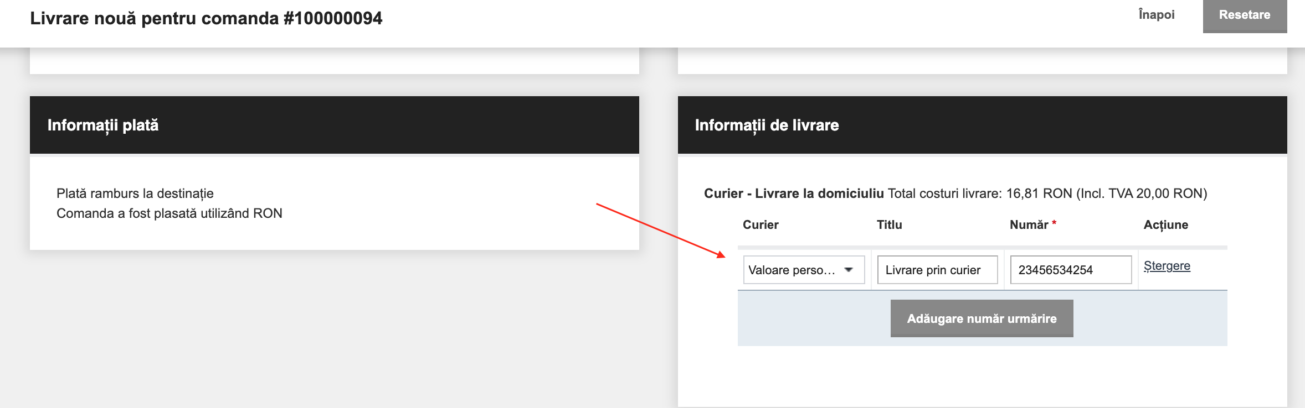The width and height of the screenshot is (1305, 408).
Task: Click Adăugare număr urmărire button
Action: 982,318
